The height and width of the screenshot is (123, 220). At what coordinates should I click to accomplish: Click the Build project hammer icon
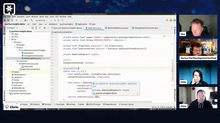32,20
